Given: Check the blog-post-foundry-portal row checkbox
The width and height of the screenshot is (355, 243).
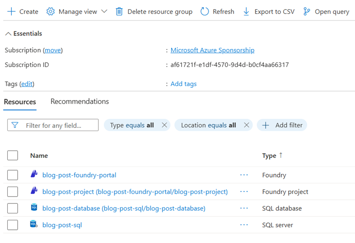Looking at the screenshot, I should pyautogui.click(x=12, y=175).
